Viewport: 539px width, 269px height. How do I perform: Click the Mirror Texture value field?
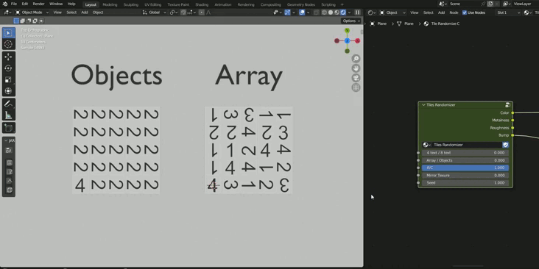[x=465, y=176]
